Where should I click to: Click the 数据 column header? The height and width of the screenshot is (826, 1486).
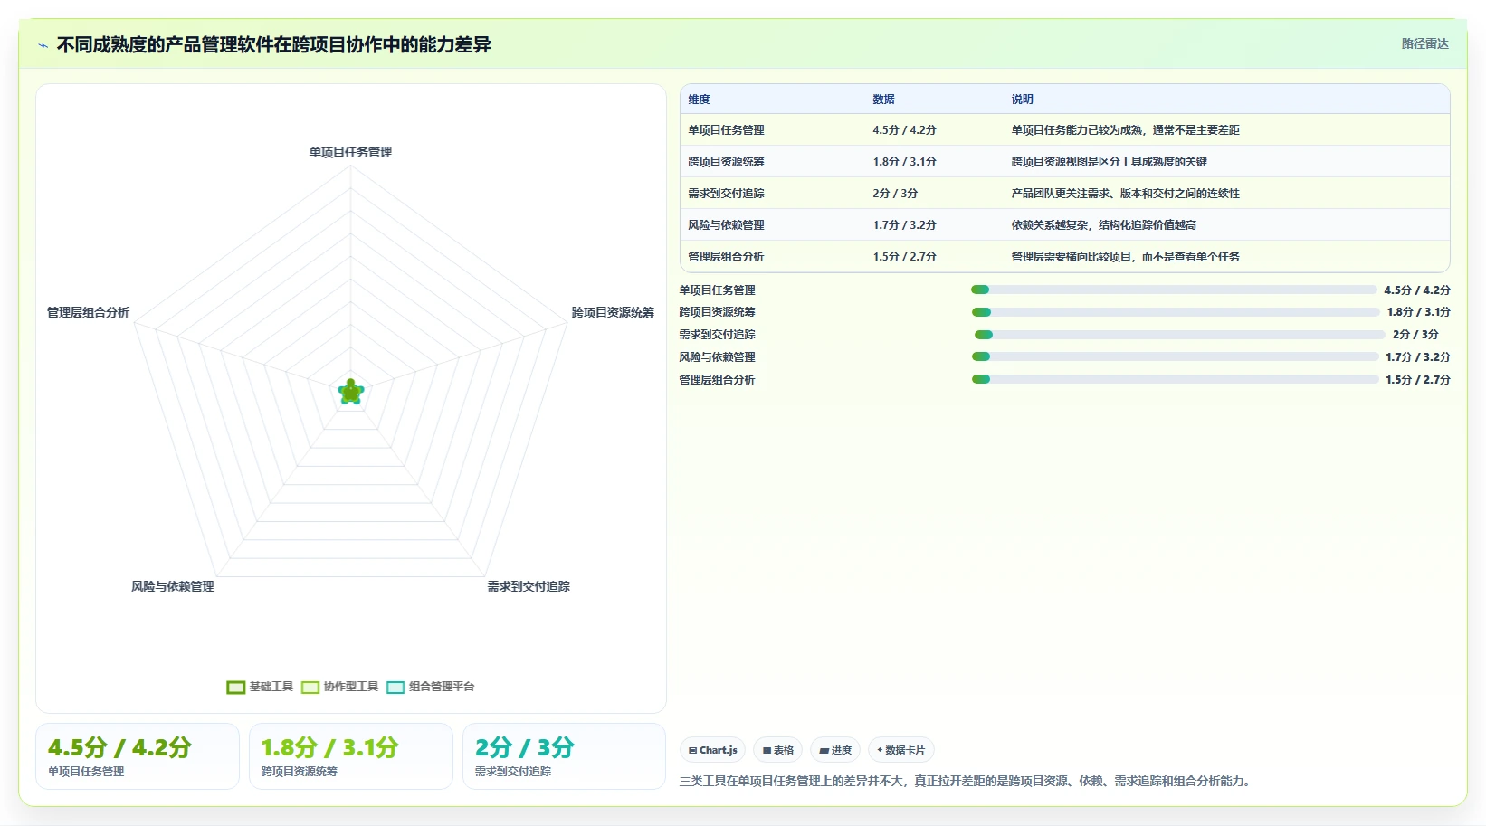coord(883,100)
